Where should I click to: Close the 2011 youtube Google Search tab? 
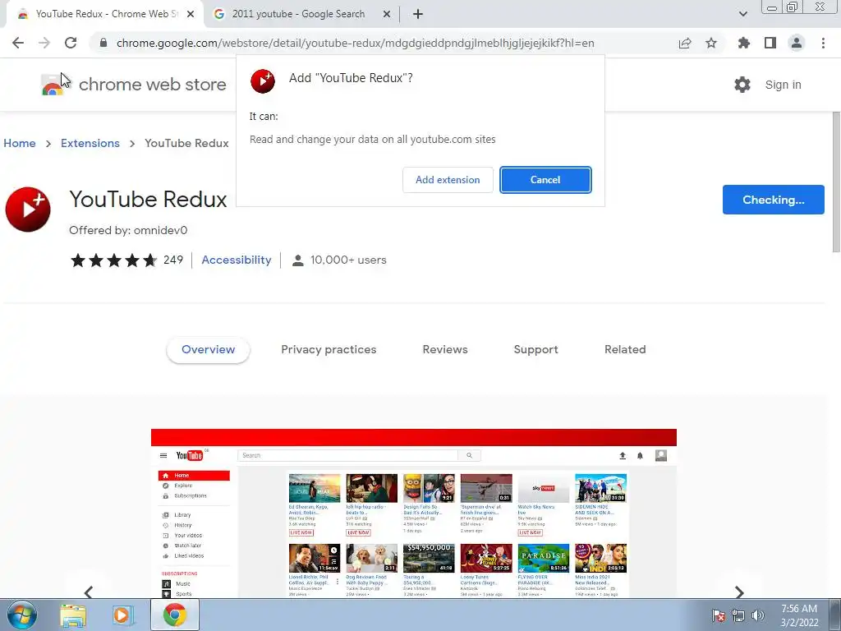tap(387, 14)
